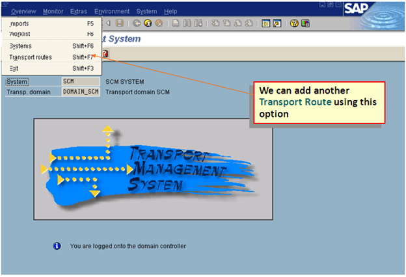Open the Overview menu

[x=23, y=12]
